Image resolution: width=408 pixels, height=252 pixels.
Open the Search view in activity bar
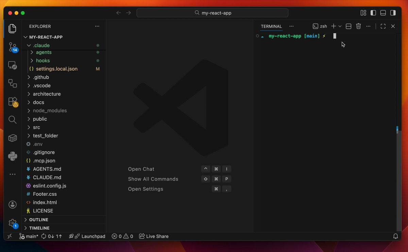(x=13, y=119)
